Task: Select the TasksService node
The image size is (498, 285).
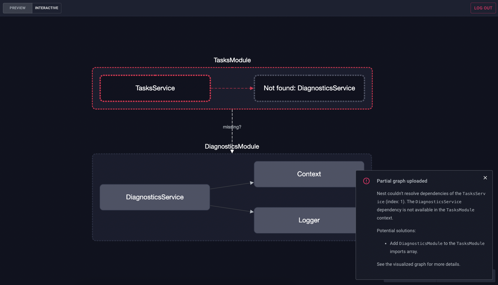Action: (x=155, y=88)
